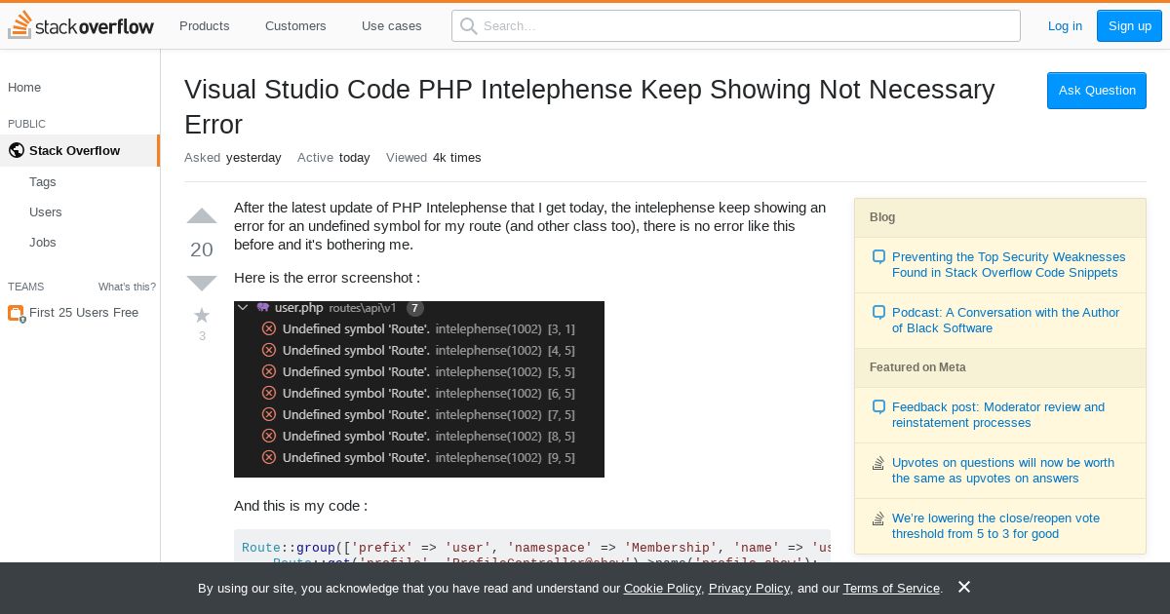Click chat icon beside Podcast conversation post
The image size is (1170, 614).
tap(878, 313)
